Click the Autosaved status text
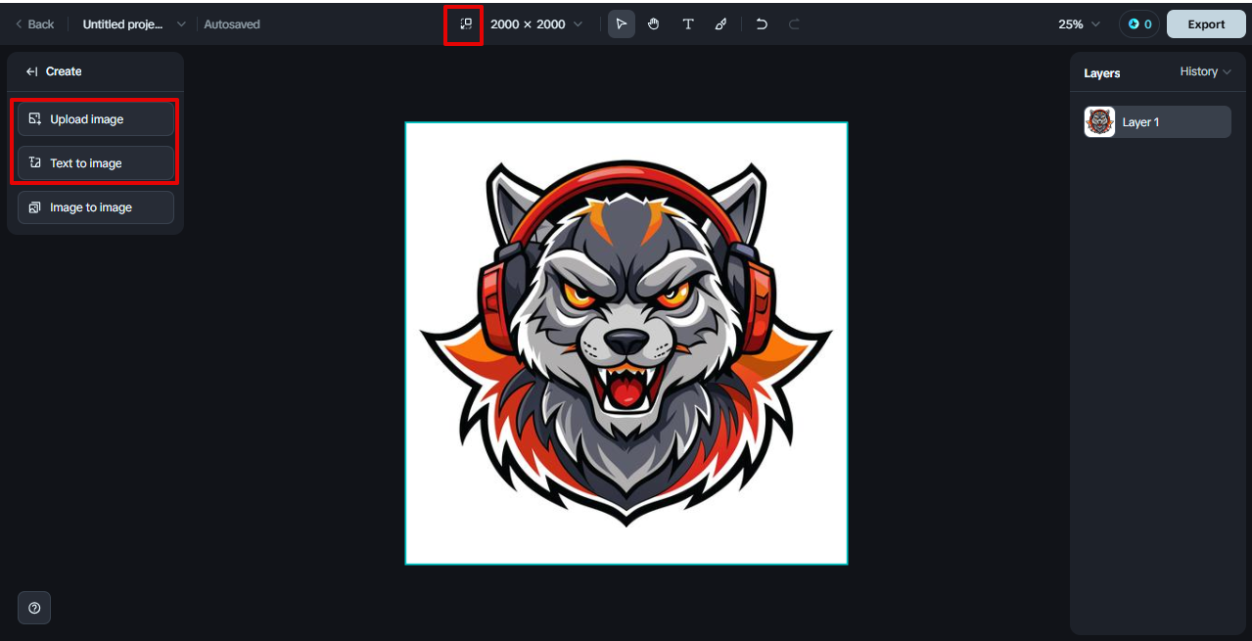1252x641 pixels. click(x=232, y=24)
